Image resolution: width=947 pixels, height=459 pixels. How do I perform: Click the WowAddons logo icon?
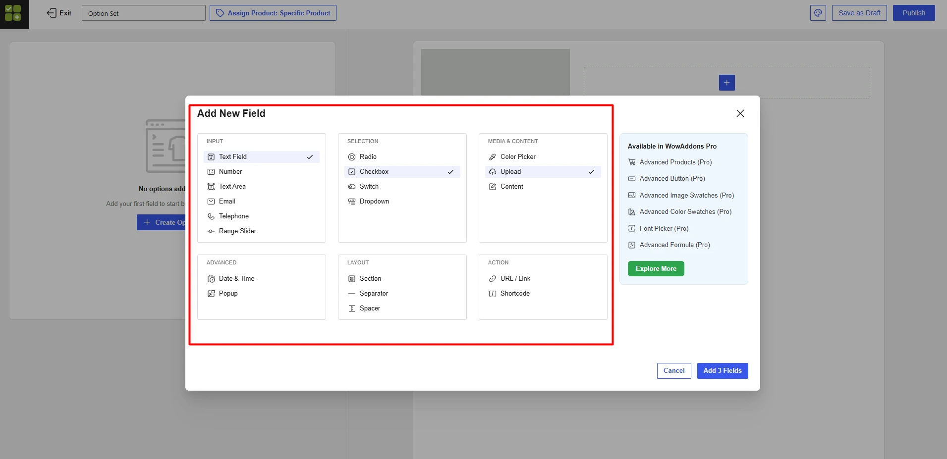pyautogui.click(x=13, y=13)
